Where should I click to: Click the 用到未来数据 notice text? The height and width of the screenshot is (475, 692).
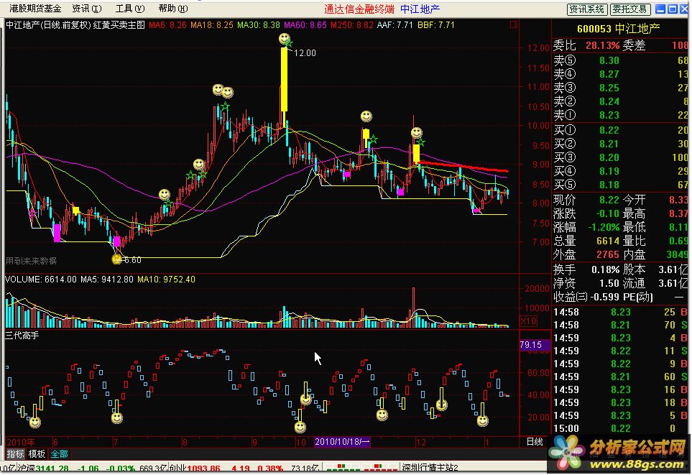[31, 261]
